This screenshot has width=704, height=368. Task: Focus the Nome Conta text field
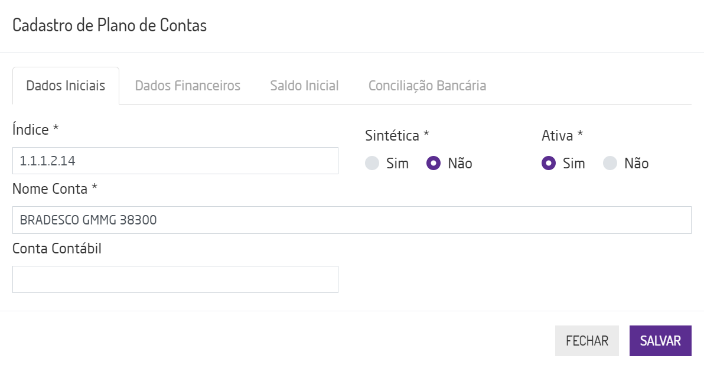click(351, 220)
